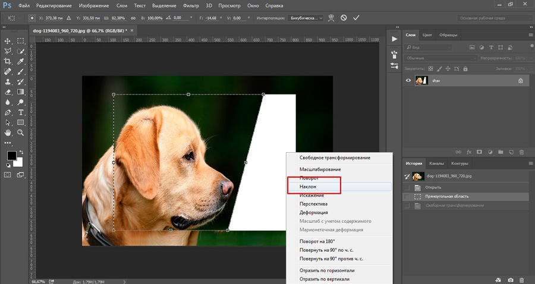This screenshot has width=535, height=284.
Task: Choose Наклон from the context menu
Action: [308, 187]
